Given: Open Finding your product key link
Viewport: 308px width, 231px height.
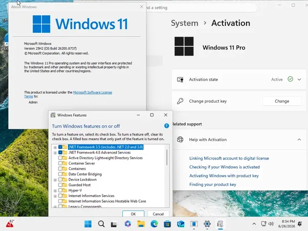Looking at the screenshot, I should pyautogui.click(x=213, y=184).
